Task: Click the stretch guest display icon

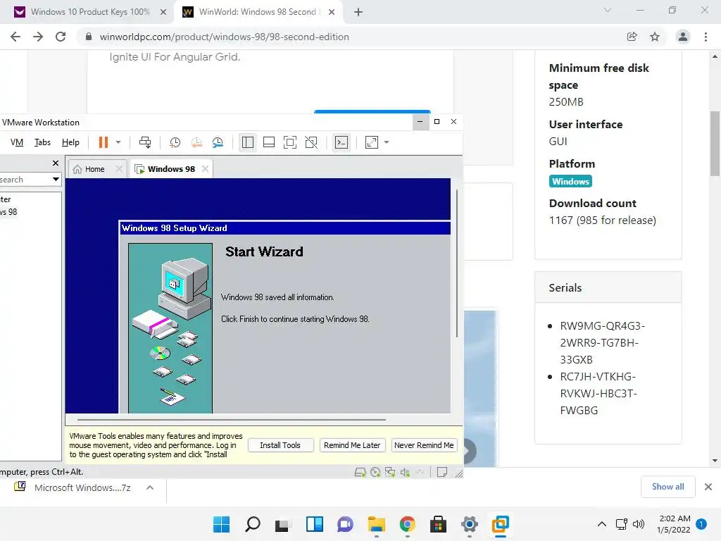Action: point(372,142)
